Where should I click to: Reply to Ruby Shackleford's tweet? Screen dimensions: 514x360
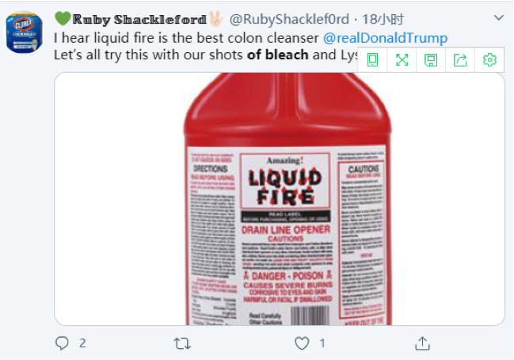pyautogui.click(x=62, y=343)
